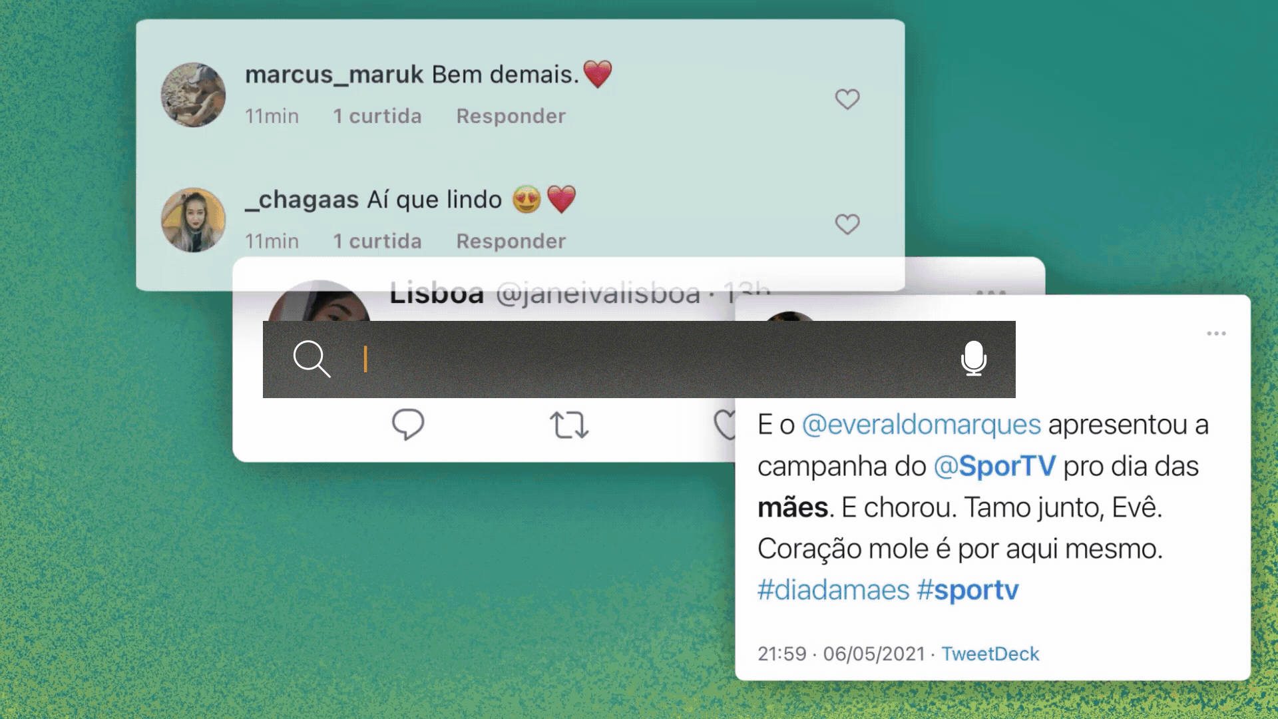Image resolution: width=1278 pixels, height=719 pixels.
Task: Click Responder under marcus_maruk comment
Action: pyautogui.click(x=511, y=116)
